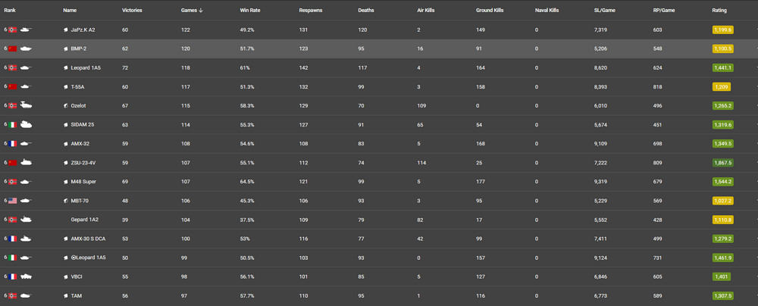Screen dimensions: 758x306
Task: Click the tank silhouette in the TAM row
Action: pos(26,295)
